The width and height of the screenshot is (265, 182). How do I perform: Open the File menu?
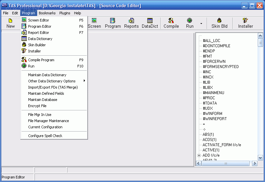pyautogui.click(x=6, y=13)
